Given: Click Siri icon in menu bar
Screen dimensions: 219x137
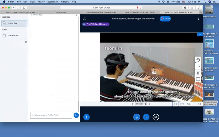Looking at the screenshot, I should [x=210, y=2].
